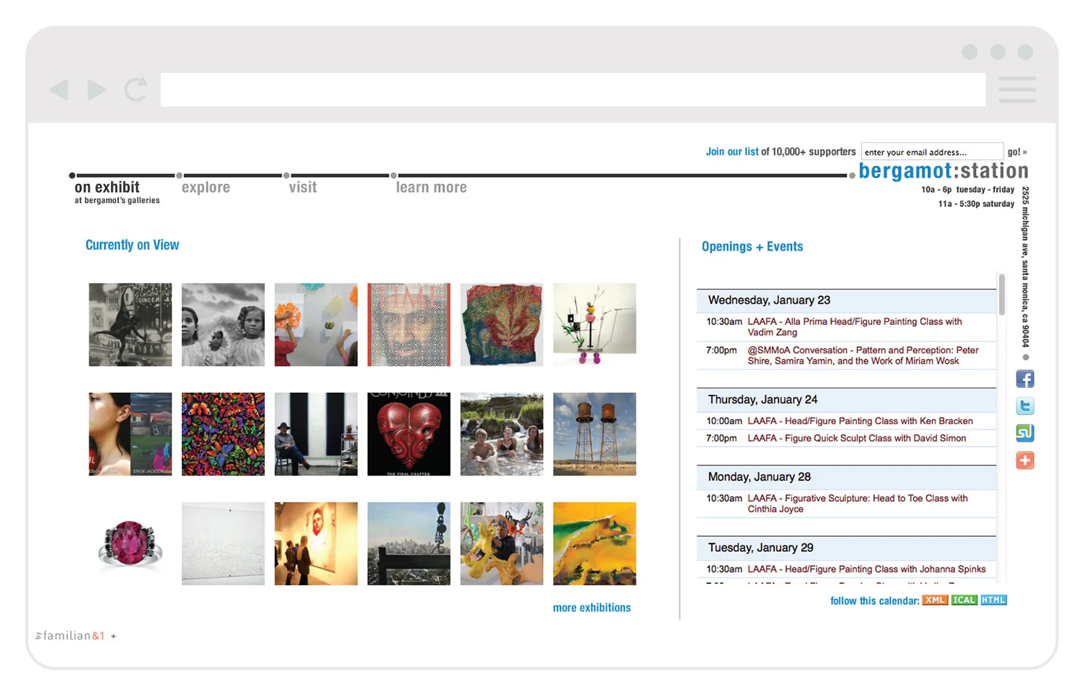Open the red and gold tapestry thumbnail
The image size is (1084, 696).
(x=502, y=325)
